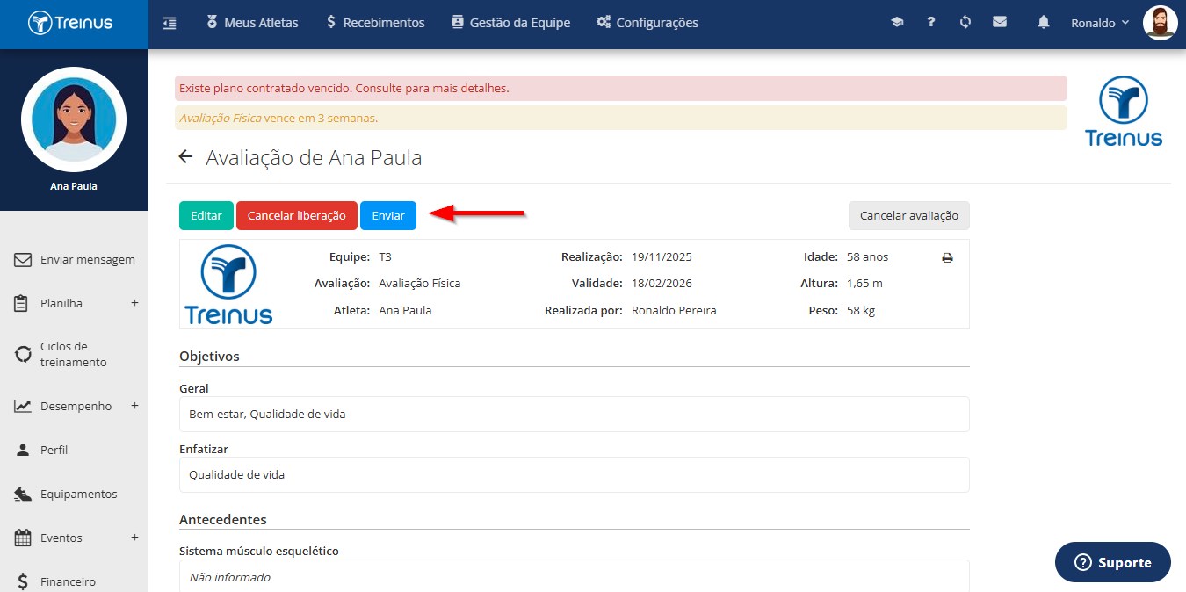Open Ciclos de treinamento sidebar item

(74, 354)
